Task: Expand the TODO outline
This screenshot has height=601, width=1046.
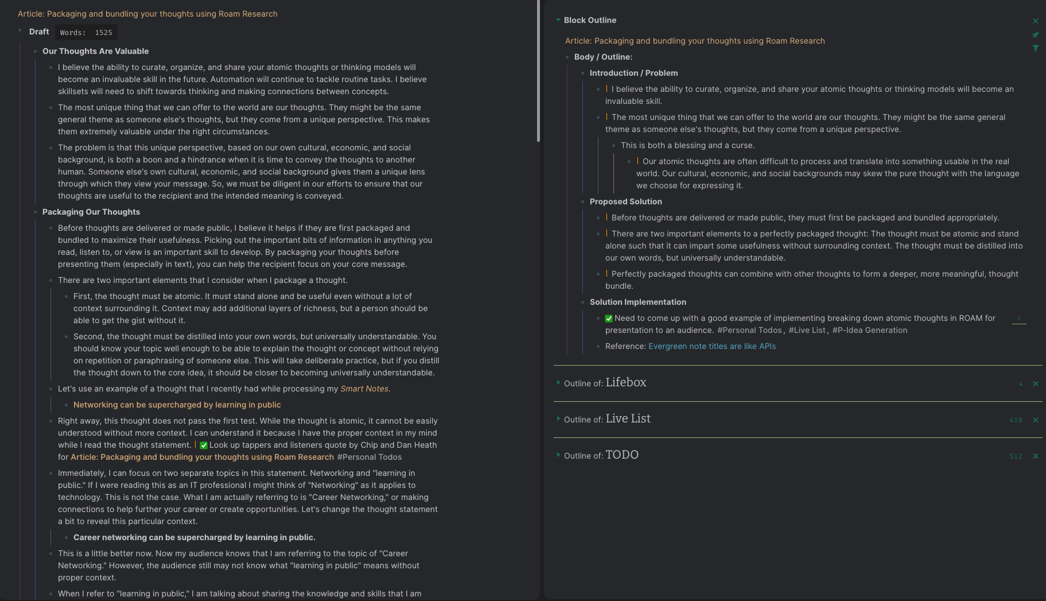Action: click(x=558, y=455)
